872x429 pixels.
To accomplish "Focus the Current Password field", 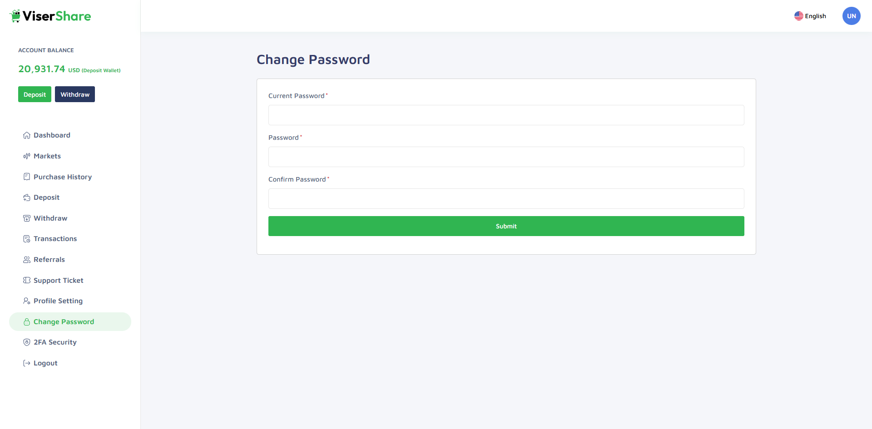I will [x=506, y=115].
